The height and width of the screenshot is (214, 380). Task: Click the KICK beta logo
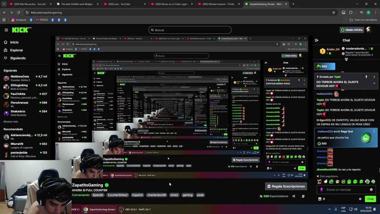click(x=21, y=30)
